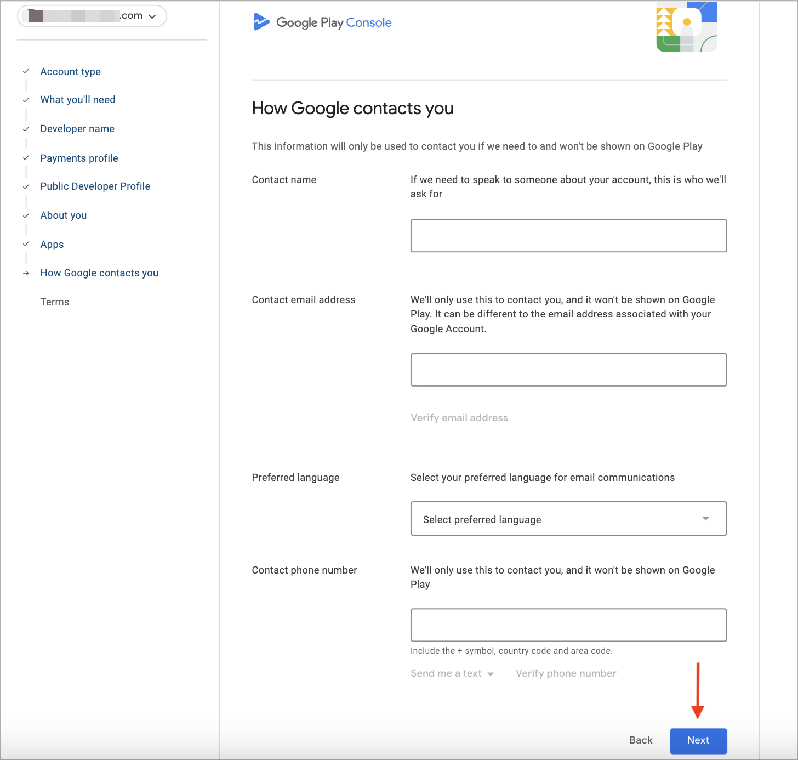Select the How Google contacts you step
This screenshot has width=798, height=760.
pyautogui.click(x=99, y=273)
